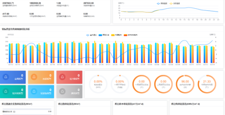Click the bell icon on the red alarm card
This screenshot has height=115, width=225.
click(x=62, y=77)
